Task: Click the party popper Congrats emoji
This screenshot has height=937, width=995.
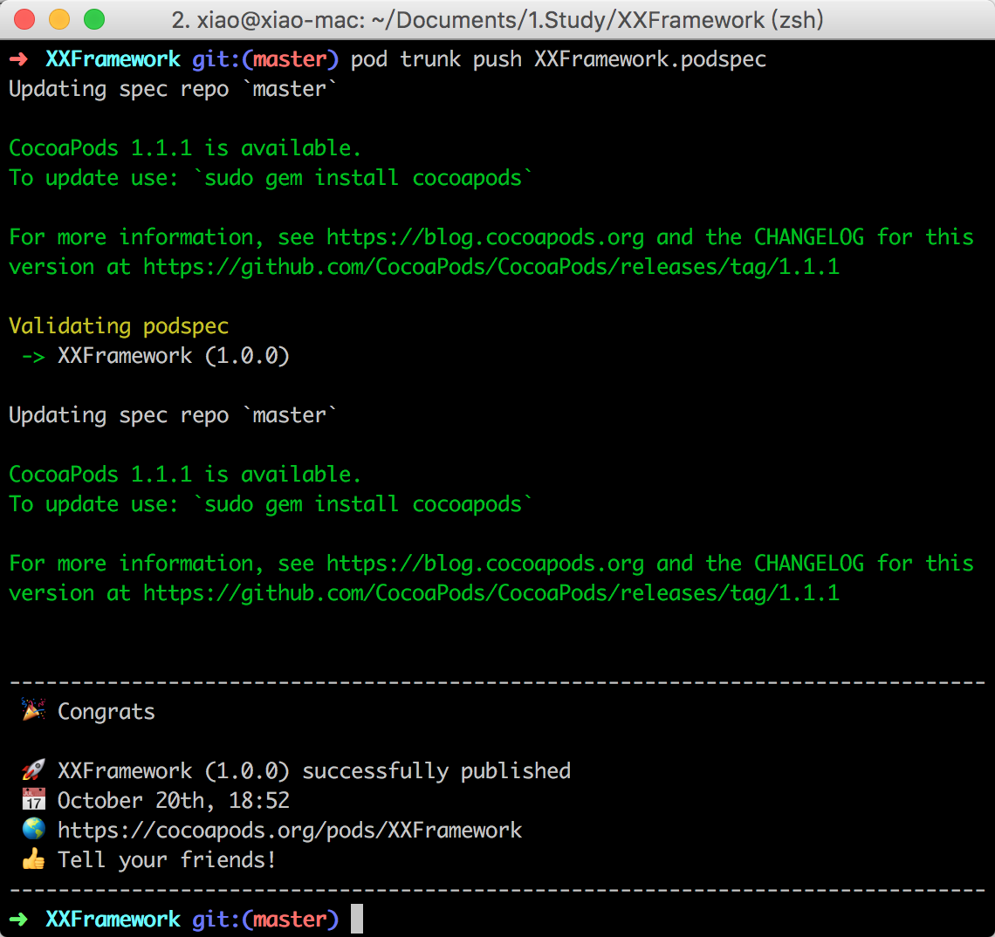Action: pyautogui.click(x=34, y=710)
